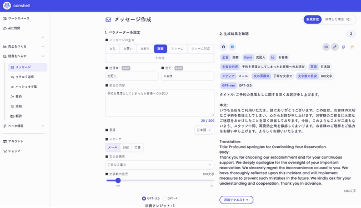Image resolution: width=361 pixels, height=208 pixels.
Task: Copy the generated result with copy icon
Action: point(343,47)
